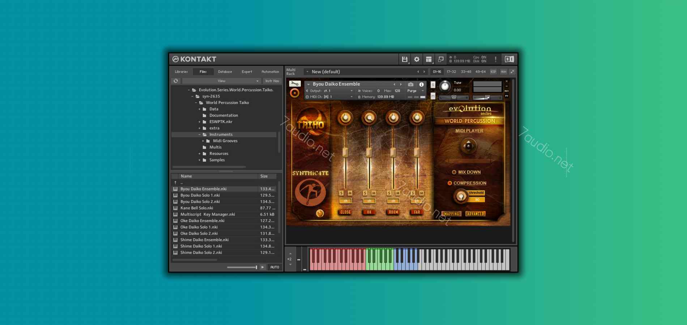Screen dimensions: 687x325
Task: Click the refresh icon in the browser
Action: pos(176,81)
